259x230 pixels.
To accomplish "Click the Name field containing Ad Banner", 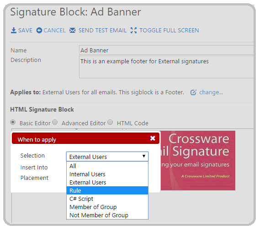I will 166,50.
